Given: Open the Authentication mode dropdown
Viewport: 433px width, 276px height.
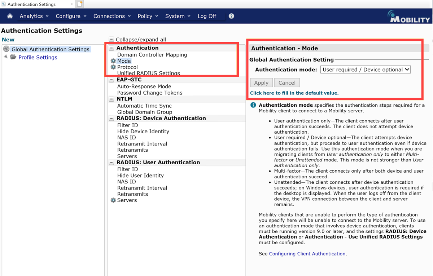Looking at the screenshot, I should (365, 70).
